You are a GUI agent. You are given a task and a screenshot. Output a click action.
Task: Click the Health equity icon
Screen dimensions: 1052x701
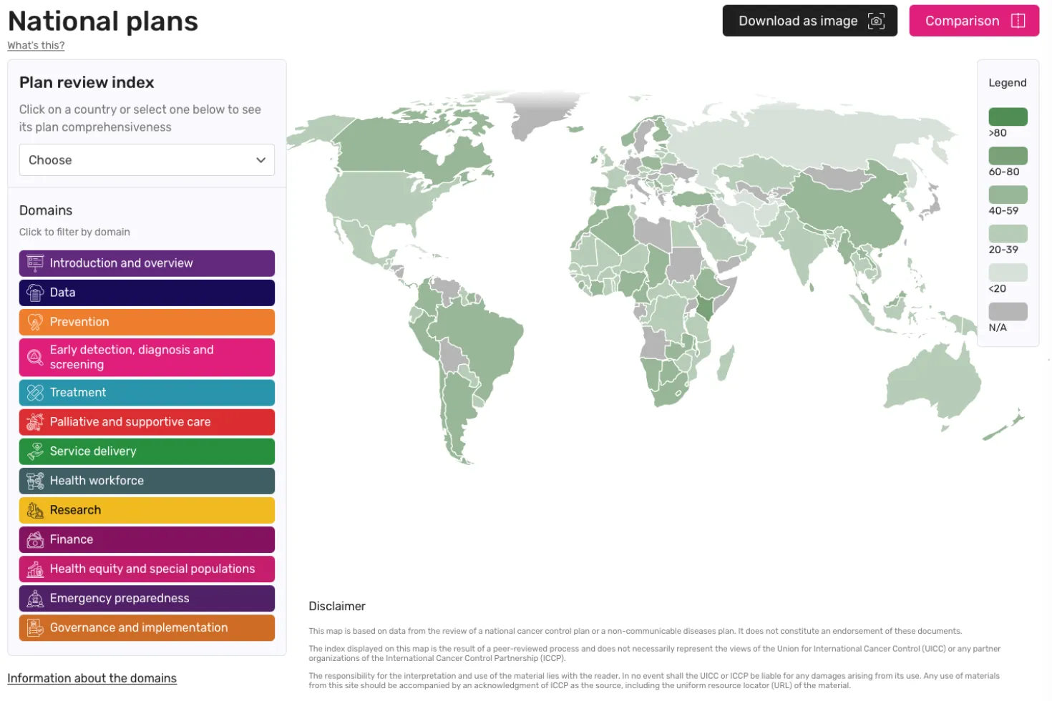(35, 569)
